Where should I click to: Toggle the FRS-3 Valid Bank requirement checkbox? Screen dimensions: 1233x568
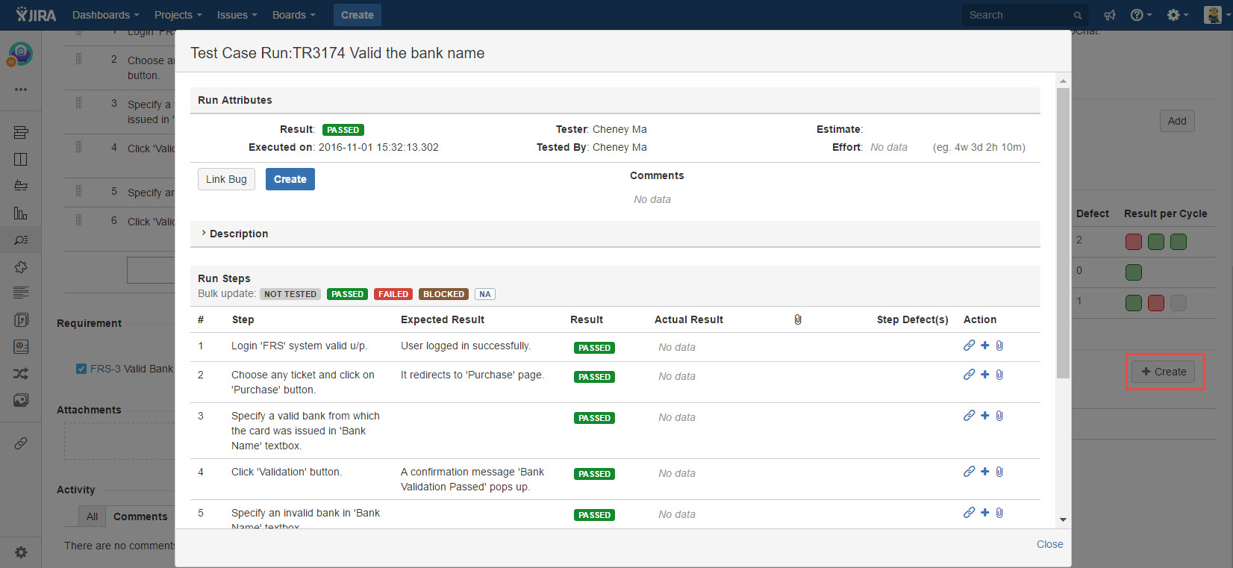[81, 369]
